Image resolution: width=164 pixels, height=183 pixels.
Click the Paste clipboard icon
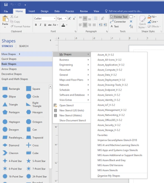coord(5,19)
